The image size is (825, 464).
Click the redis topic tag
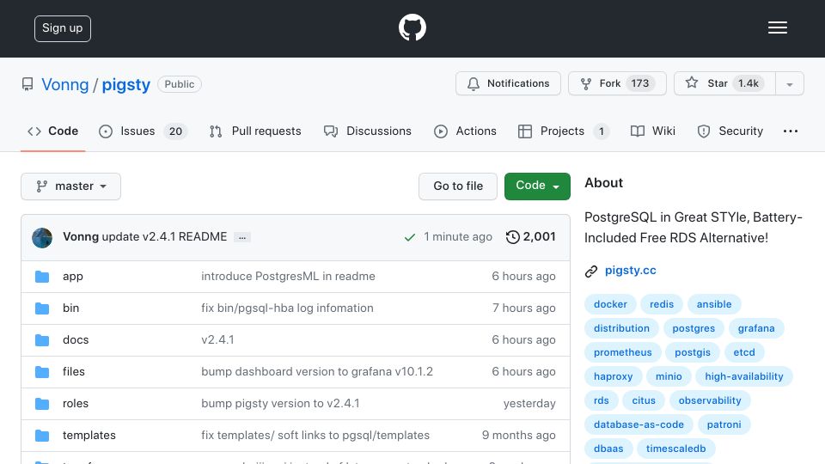click(662, 304)
